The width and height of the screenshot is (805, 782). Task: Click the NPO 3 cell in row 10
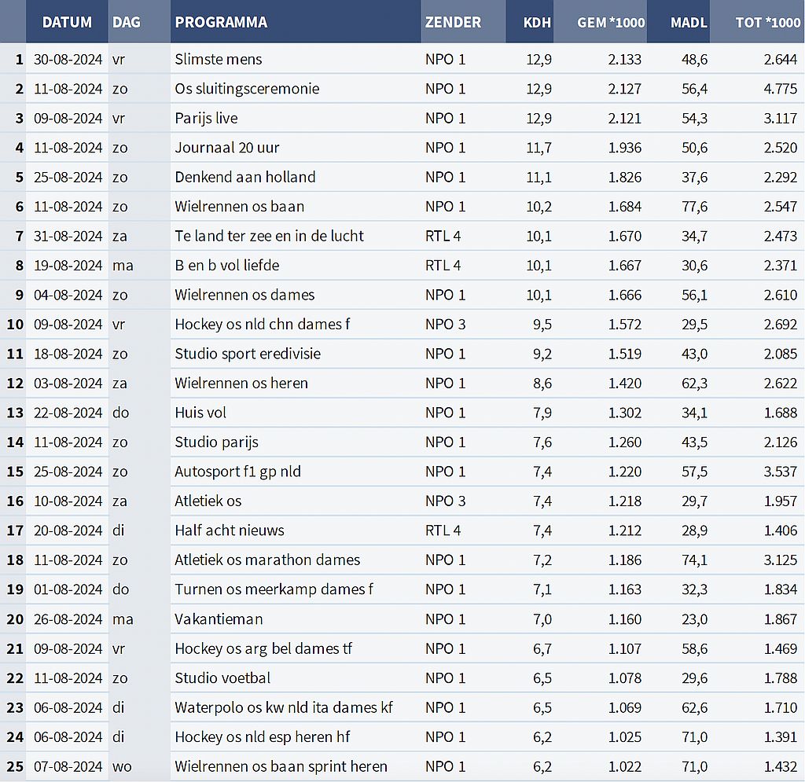[x=445, y=325]
